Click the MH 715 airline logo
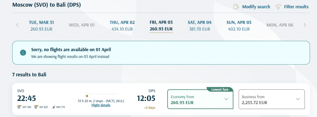 54,107
